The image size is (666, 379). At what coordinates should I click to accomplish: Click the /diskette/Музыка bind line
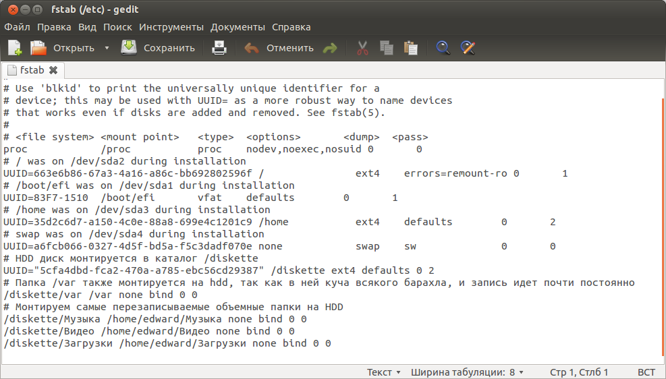[x=155, y=319]
